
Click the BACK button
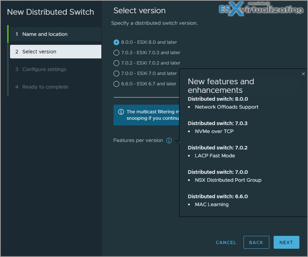pos(256,242)
